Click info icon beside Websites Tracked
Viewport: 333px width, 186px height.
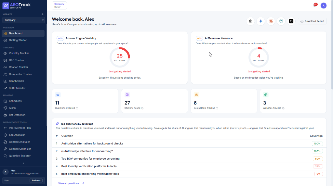click(283, 108)
